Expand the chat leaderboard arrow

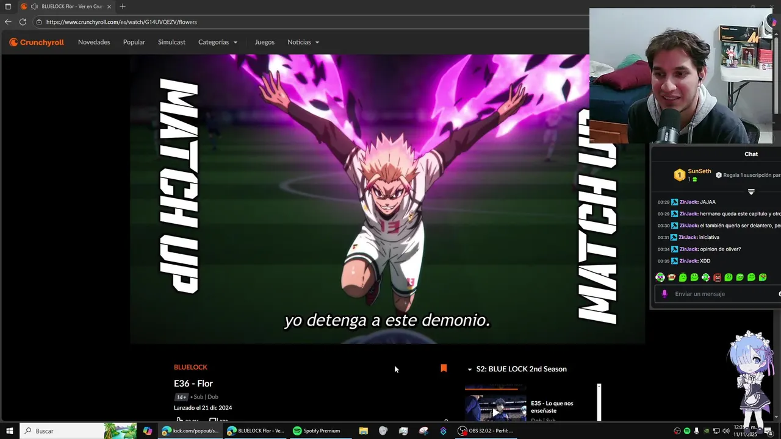[751, 191]
